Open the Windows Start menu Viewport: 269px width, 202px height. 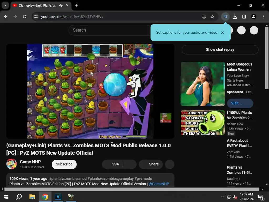[6, 197]
